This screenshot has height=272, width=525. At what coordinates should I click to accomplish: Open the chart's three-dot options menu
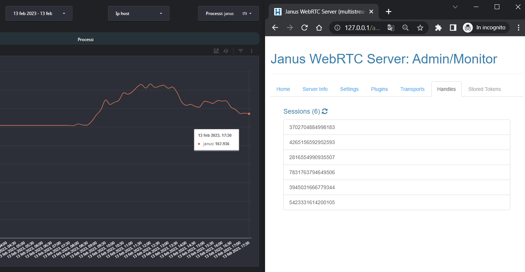[x=252, y=51]
